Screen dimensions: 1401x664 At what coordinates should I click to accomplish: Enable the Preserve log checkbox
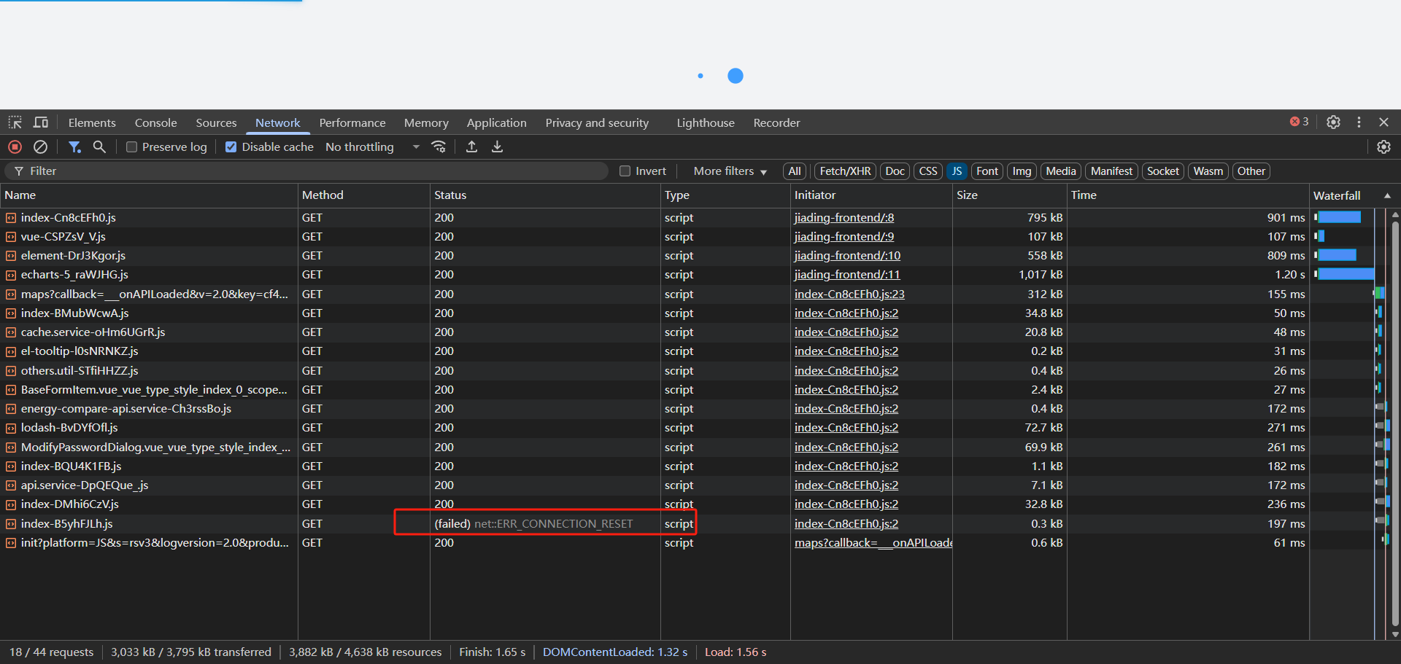(x=131, y=147)
